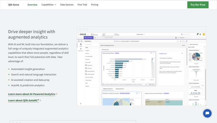The height and width of the screenshot is (123, 217).
Task: Click the Master items icon in sidebar
Action: point(81,49)
